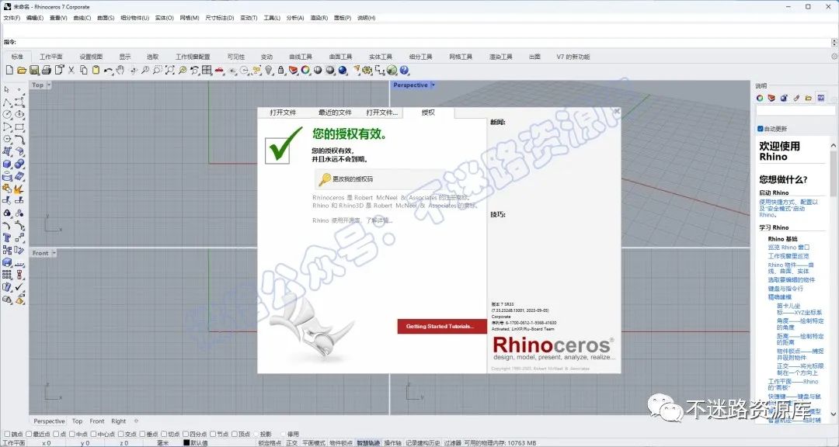This screenshot has height=447, width=839.
Task: Enable the 端点 (End) osnap checkbox
Action: (7, 434)
